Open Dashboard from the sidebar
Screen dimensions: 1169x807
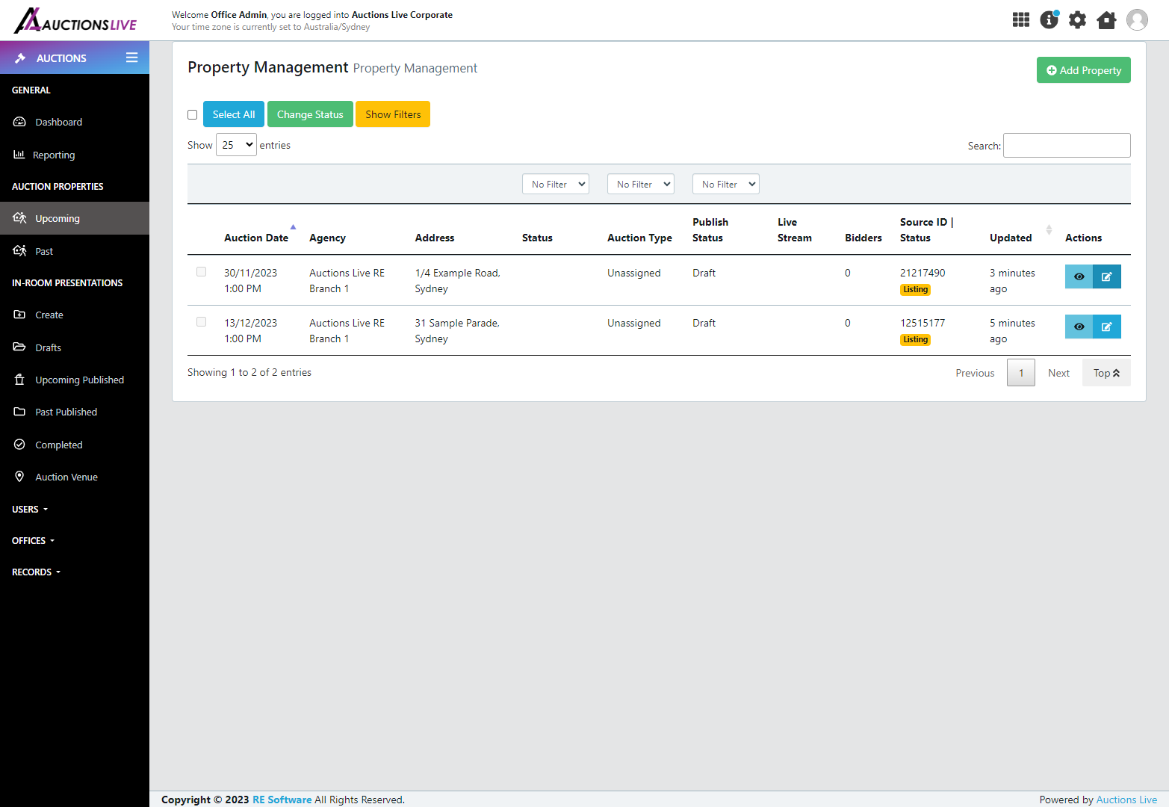[59, 122]
